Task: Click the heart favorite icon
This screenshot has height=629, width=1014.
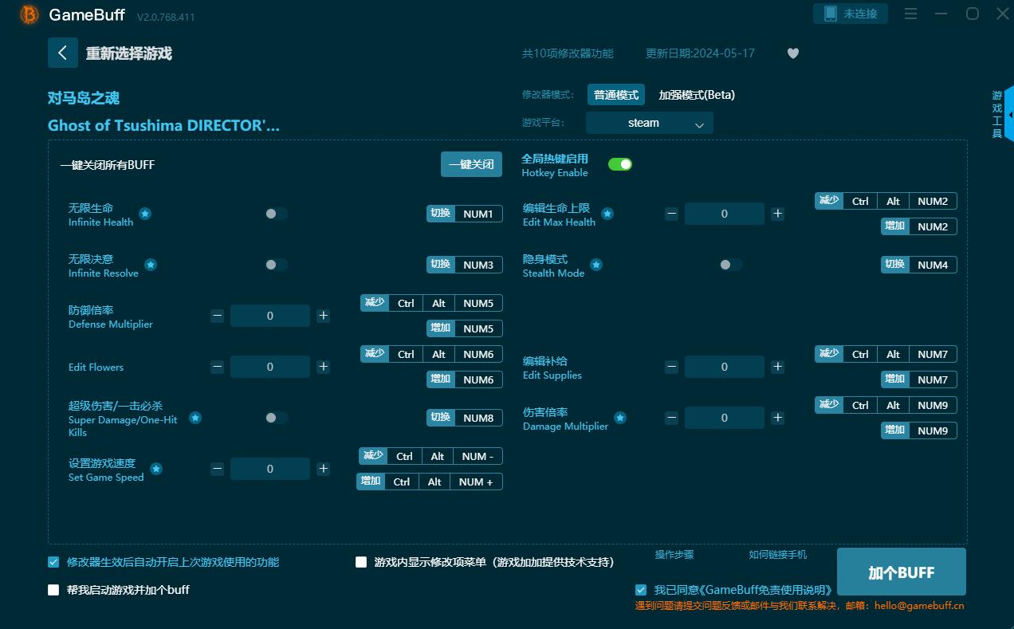Action: (x=792, y=53)
